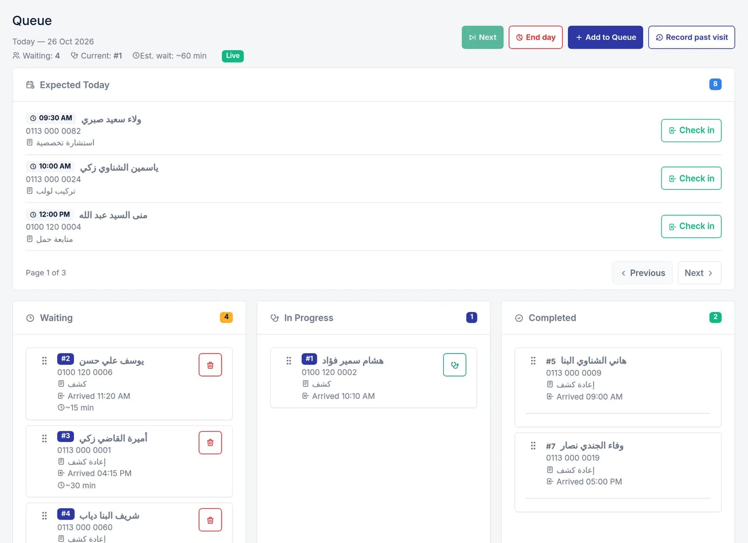Click the people icon next to Waiting: 4
Screen dimensions: 748x543
click(x=16, y=56)
